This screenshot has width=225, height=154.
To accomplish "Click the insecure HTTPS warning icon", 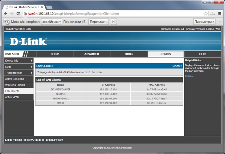I will (x=26, y=14).
